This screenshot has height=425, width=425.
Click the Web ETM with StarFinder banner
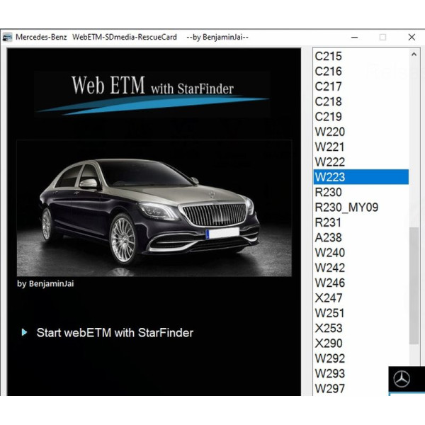[x=152, y=90]
